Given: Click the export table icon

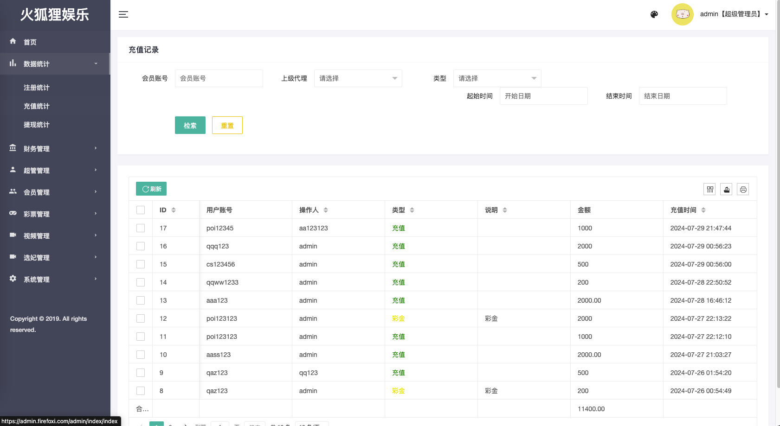Looking at the screenshot, I should (726, 189).
